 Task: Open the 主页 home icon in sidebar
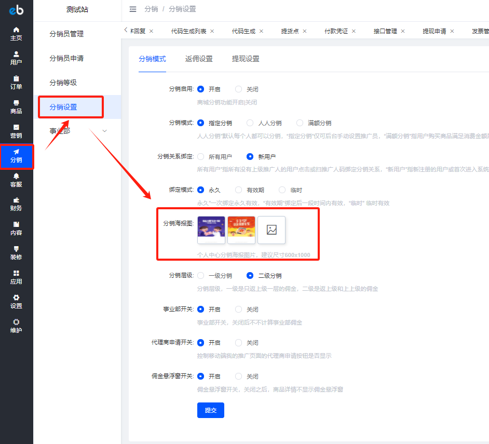(x=16, y=33)
